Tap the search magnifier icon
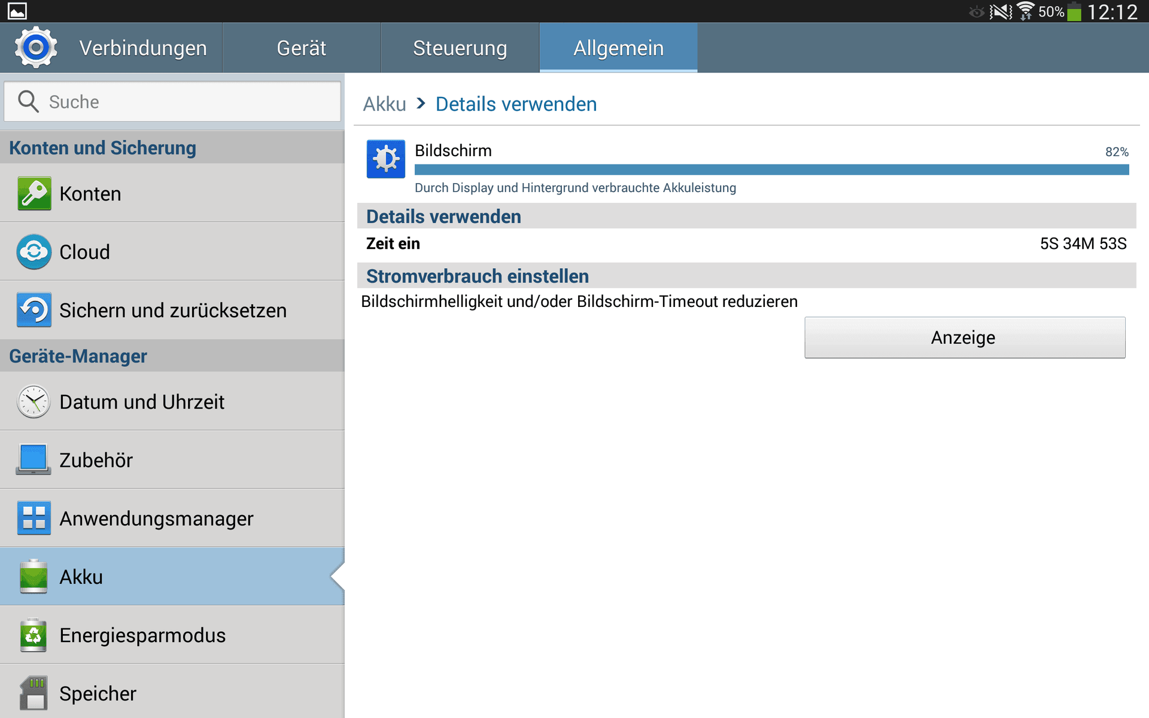 [x=28, y=102]
